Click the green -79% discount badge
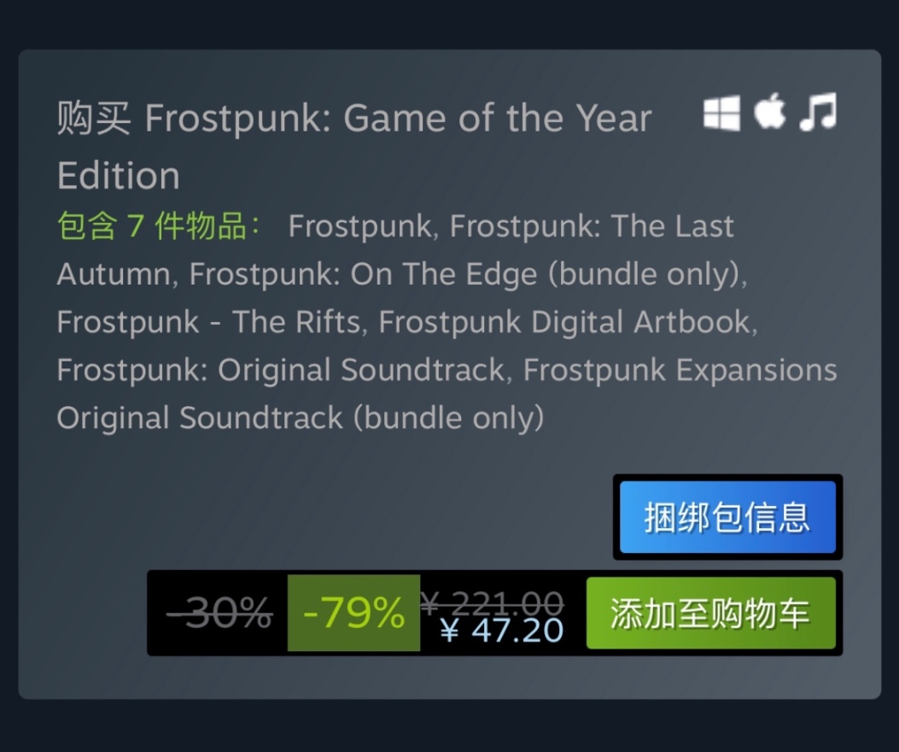This screenshot has width=899, height=752. coord(353,613)
